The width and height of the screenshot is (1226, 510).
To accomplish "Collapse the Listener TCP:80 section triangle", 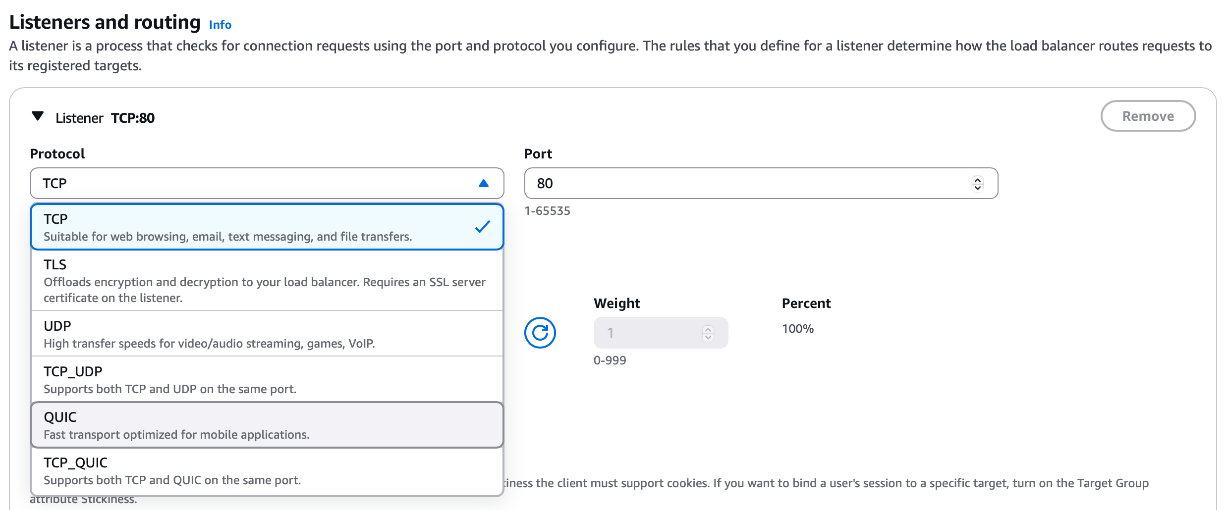I will (38, 116).
